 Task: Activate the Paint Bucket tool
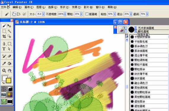(9, 63)
